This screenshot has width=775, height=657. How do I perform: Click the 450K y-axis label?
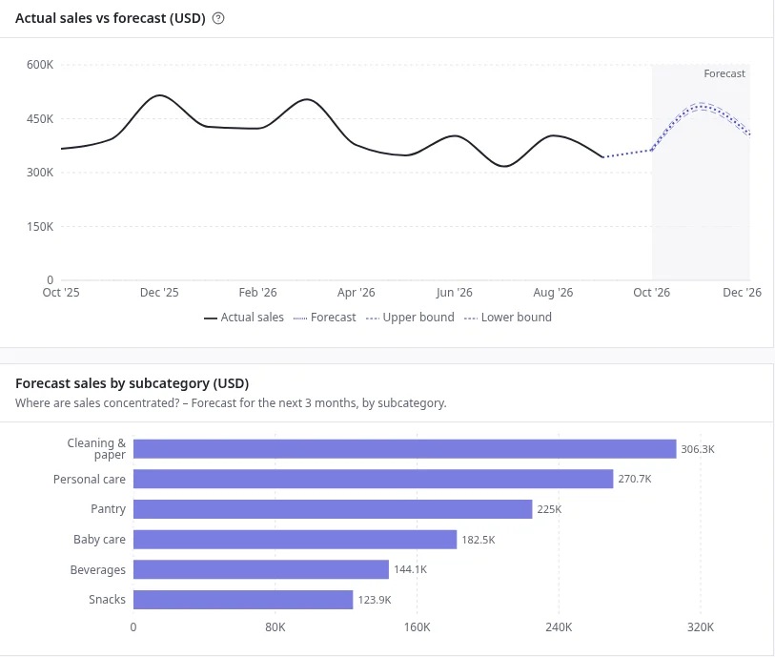40,119
